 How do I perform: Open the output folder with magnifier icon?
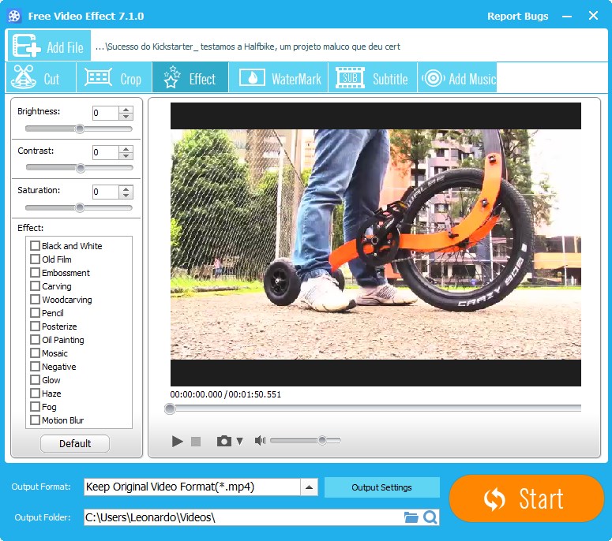430,517
